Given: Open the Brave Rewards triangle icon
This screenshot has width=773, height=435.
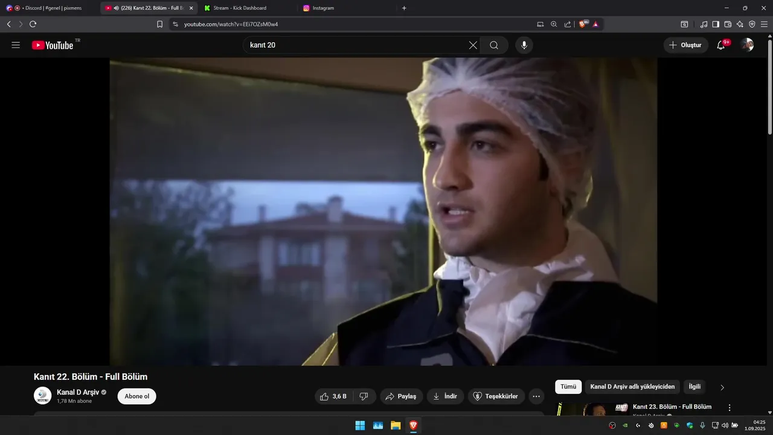Looking at the screenshot, I should (x=595, y=24).
